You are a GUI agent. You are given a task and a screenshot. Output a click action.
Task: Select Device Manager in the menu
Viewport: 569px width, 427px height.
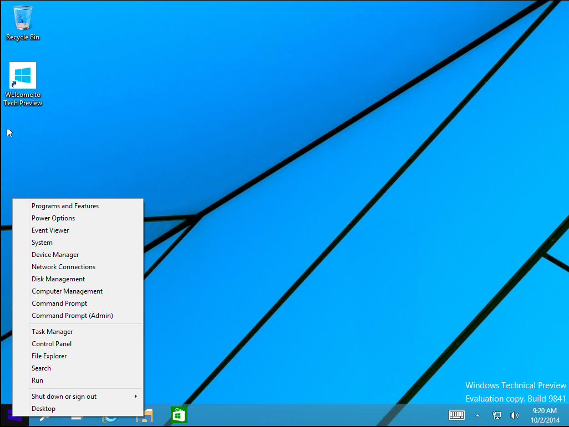[55, 255]
